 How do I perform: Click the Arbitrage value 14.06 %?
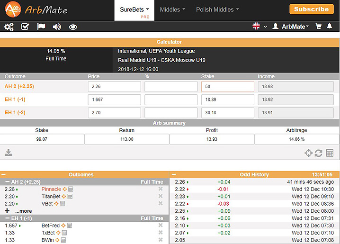tap(296, 139)
